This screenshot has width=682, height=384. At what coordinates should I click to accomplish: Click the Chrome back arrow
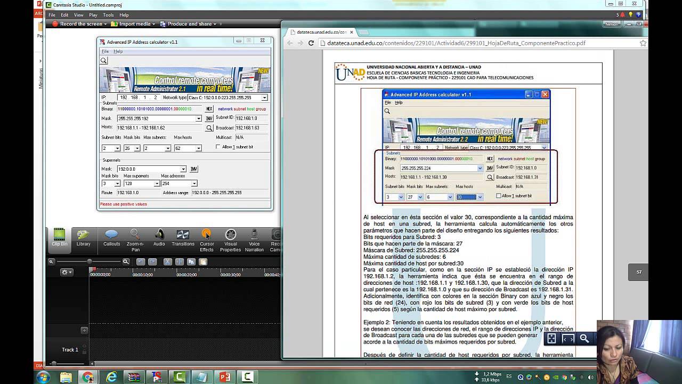coord(290,43)
